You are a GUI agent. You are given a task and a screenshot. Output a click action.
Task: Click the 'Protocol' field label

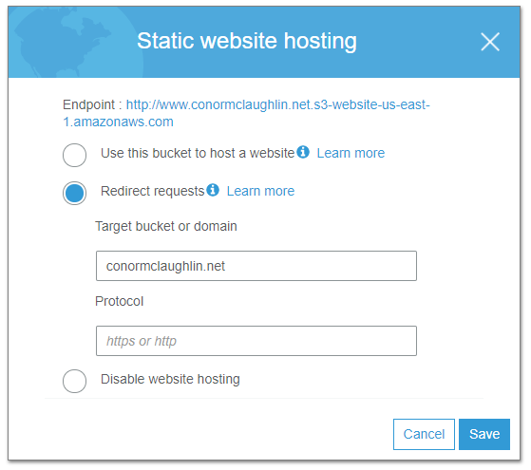point(119,301)
